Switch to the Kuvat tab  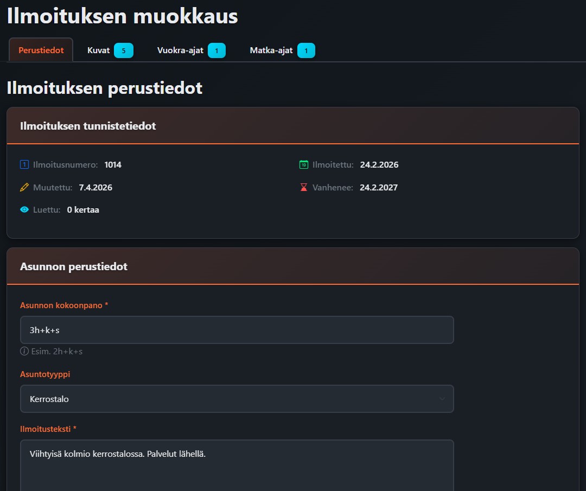98,50
